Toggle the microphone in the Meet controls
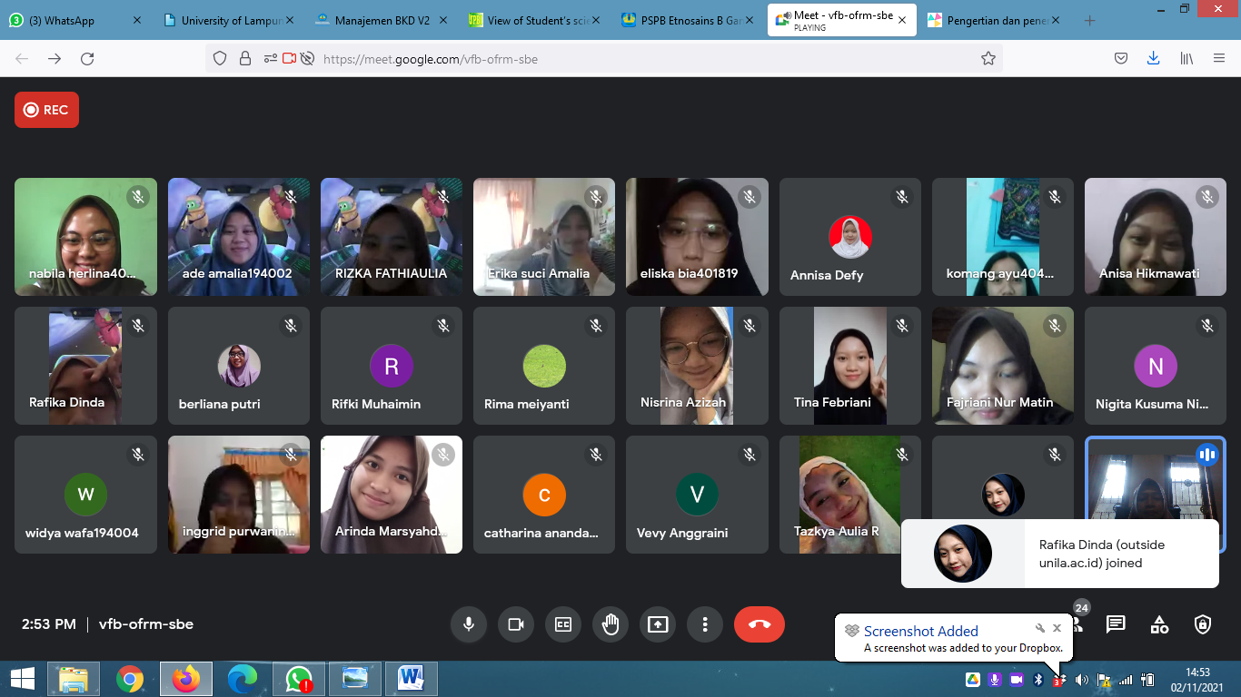 [x=469, y=624]
